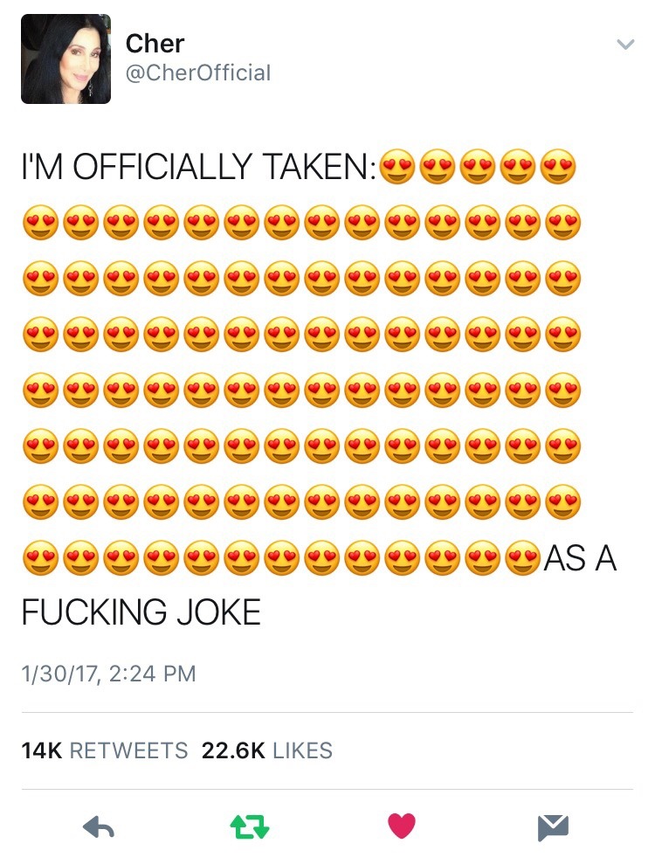Click the heart-eyes emoji just before AS A
This screenshot has height=864, width=655.
[522, 558]
